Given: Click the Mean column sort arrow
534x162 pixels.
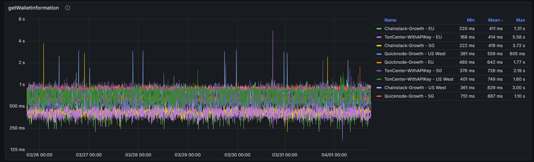Looking at the screenshot, I should coord(502,21).
